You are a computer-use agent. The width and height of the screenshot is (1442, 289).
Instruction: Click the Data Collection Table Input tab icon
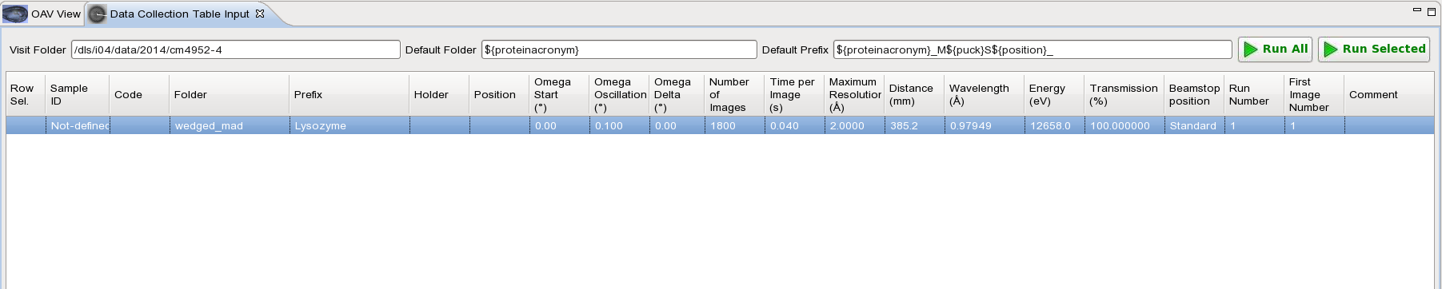97,14
